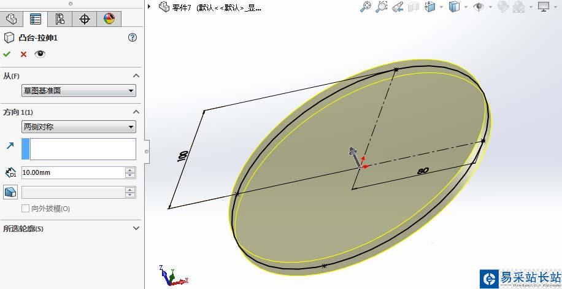Increase draft angle with up spinner
The width and height of the screenshot is (562, 289).
coord(129,190)
